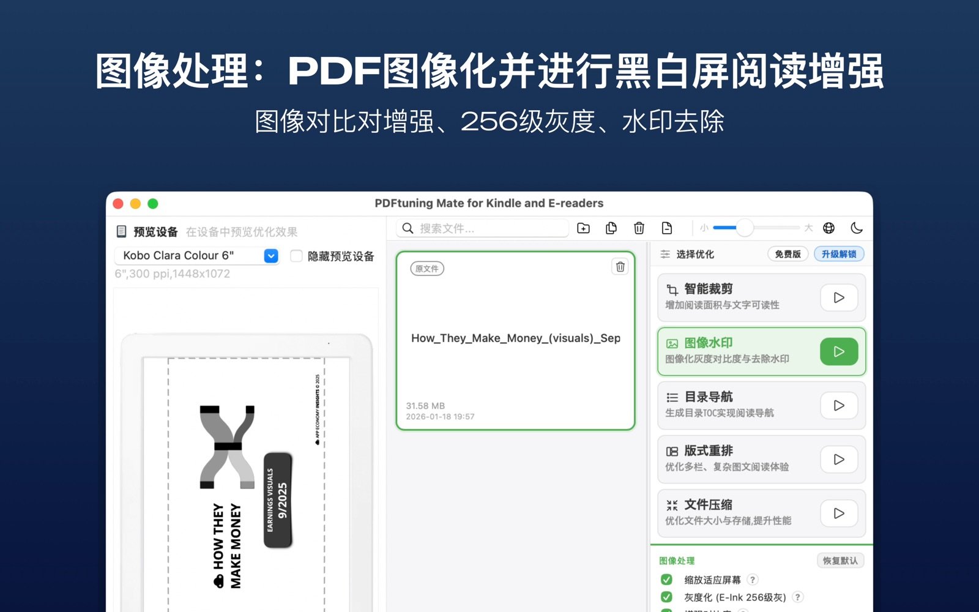Delete the file card using its trash icon
The width and height of the screenshot is (979, 612).
620,267
